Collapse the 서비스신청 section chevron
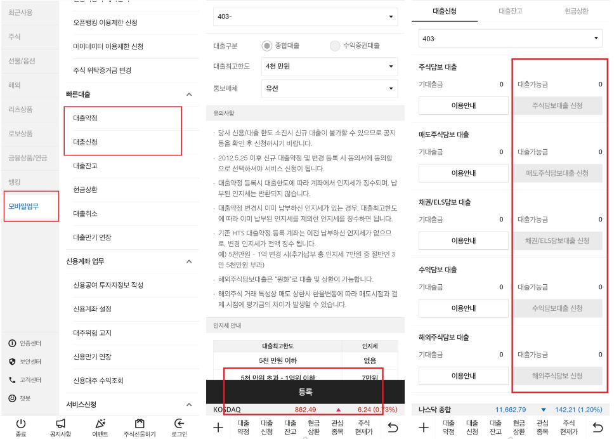 [189, 405]
